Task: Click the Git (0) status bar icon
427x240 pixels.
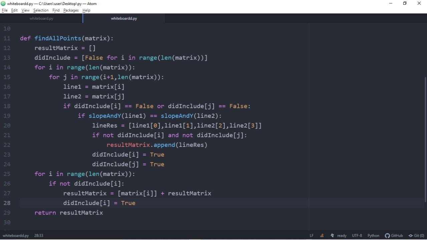Action: point(416,235)
